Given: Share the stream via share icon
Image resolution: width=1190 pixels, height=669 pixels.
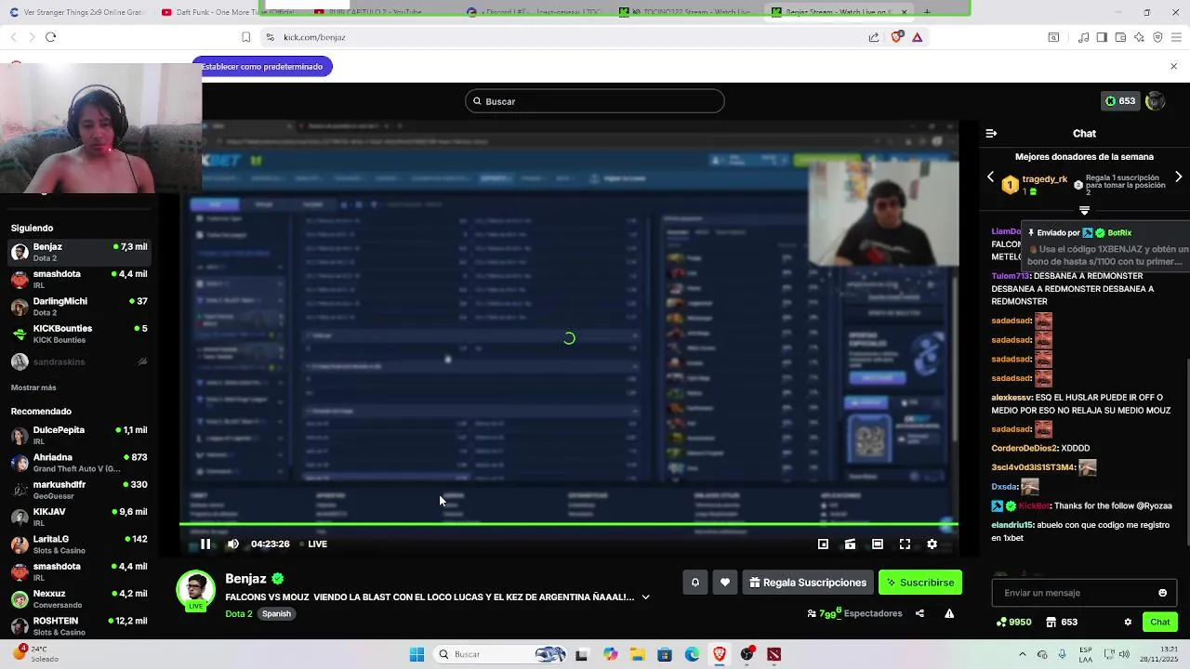Looking at the screenshot, I should point(919,613).
